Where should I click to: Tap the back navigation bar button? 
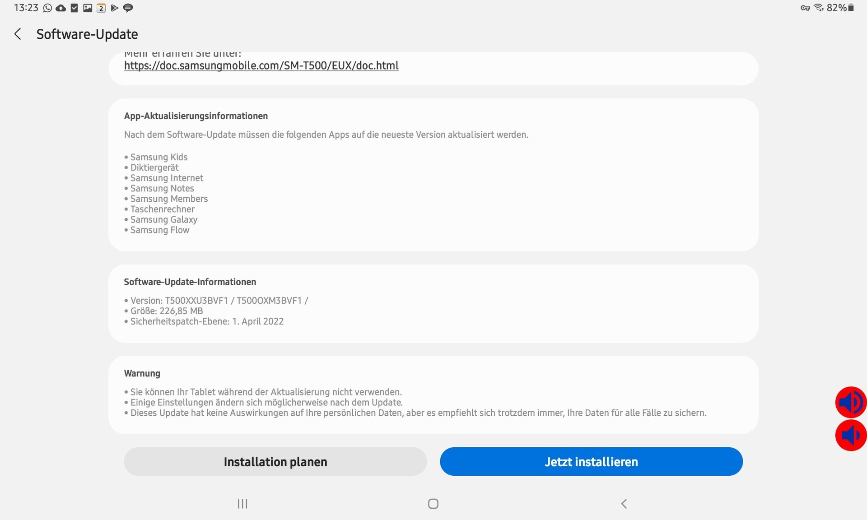[624, 504]
